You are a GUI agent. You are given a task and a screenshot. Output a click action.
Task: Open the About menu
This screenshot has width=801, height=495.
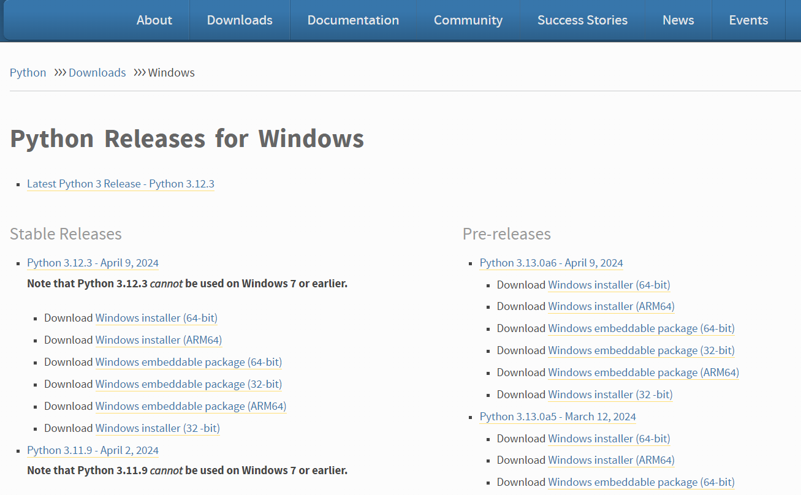coord(154,20)
